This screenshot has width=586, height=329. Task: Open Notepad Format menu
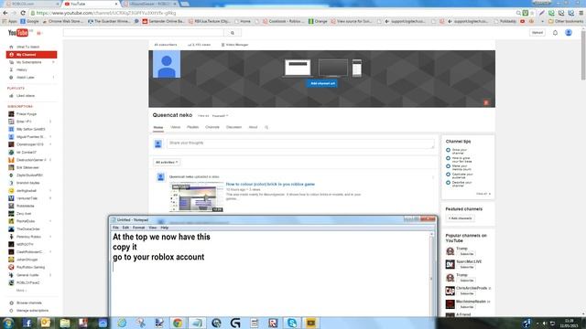tap(138, 228)
